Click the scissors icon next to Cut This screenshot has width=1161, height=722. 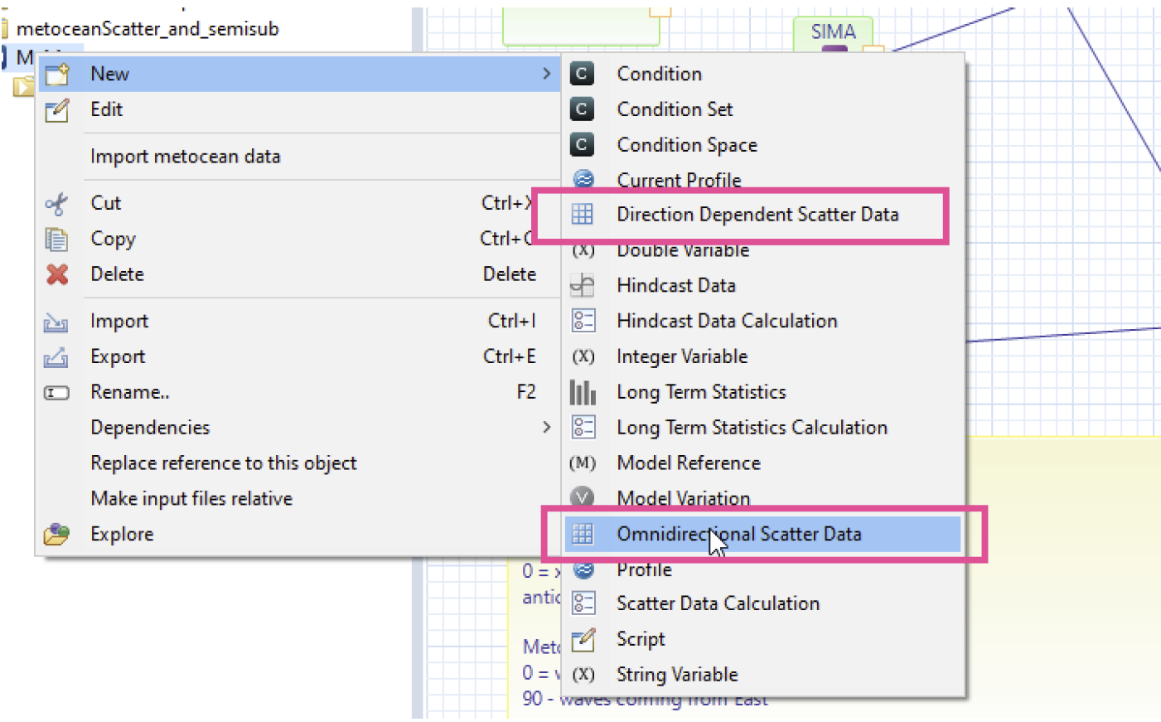click(x=56, y=203)
